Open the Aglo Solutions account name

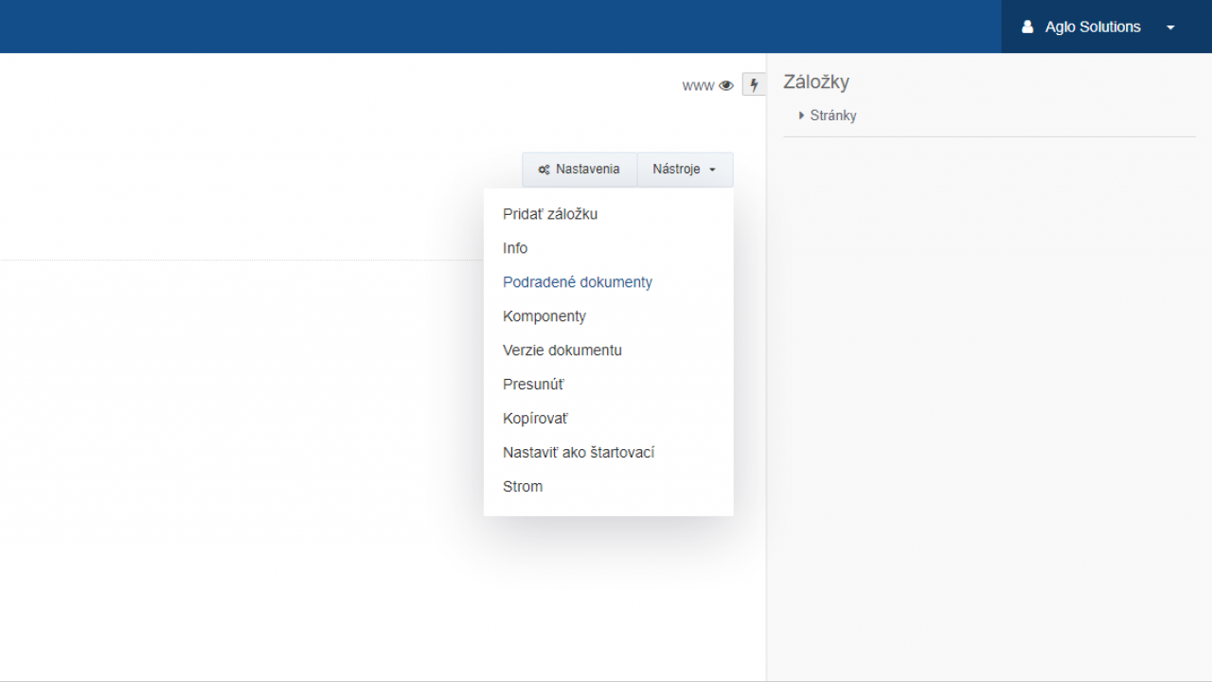pyautogui.click(x=1093, y=27)
